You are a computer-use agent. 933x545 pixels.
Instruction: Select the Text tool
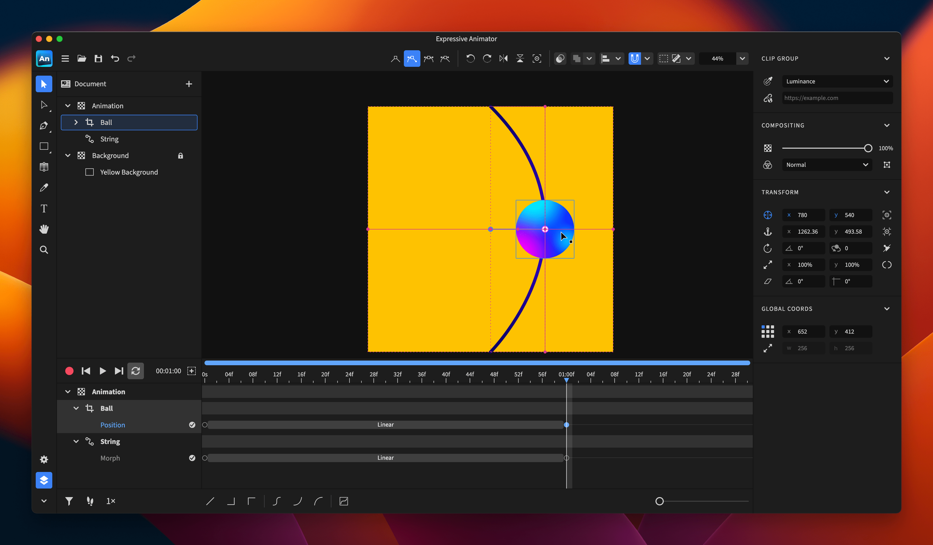pos(44,209)
